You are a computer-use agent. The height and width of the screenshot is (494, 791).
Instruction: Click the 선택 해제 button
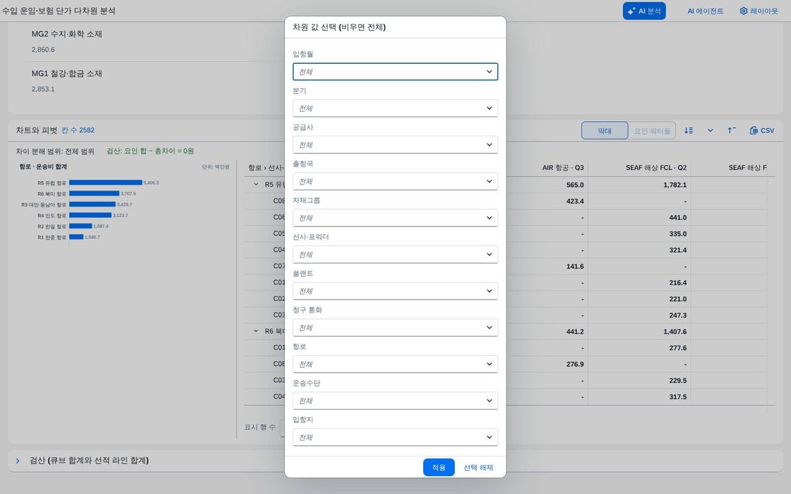478,467
